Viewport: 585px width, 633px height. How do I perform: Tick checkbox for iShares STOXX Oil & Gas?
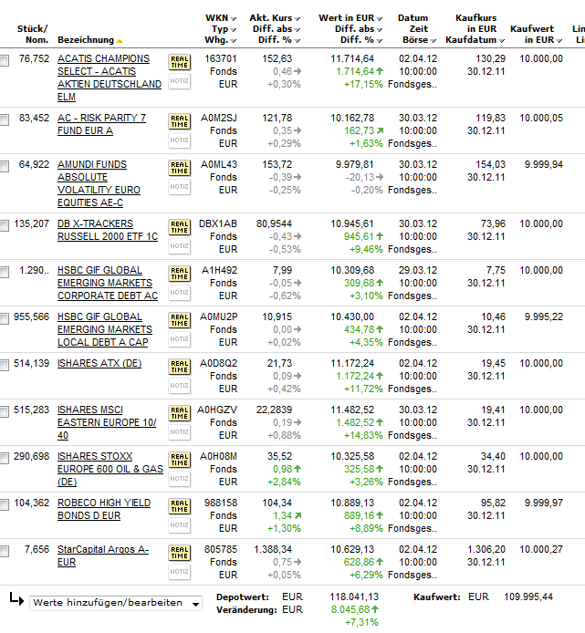tap(4, 458)
